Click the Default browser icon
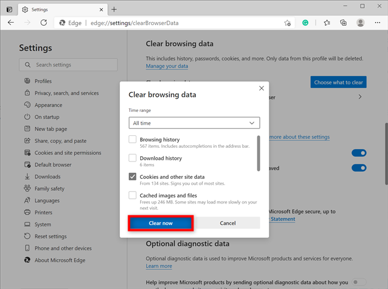 (x=27, y=165)
